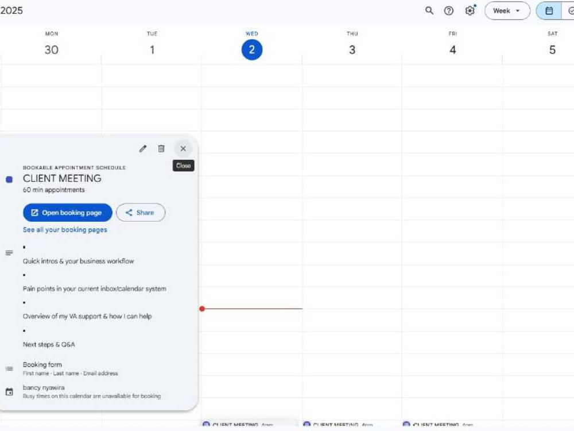Click '60 min appointments' text
The height and width of the screenshot is (431, 574).
pos(53,190)
